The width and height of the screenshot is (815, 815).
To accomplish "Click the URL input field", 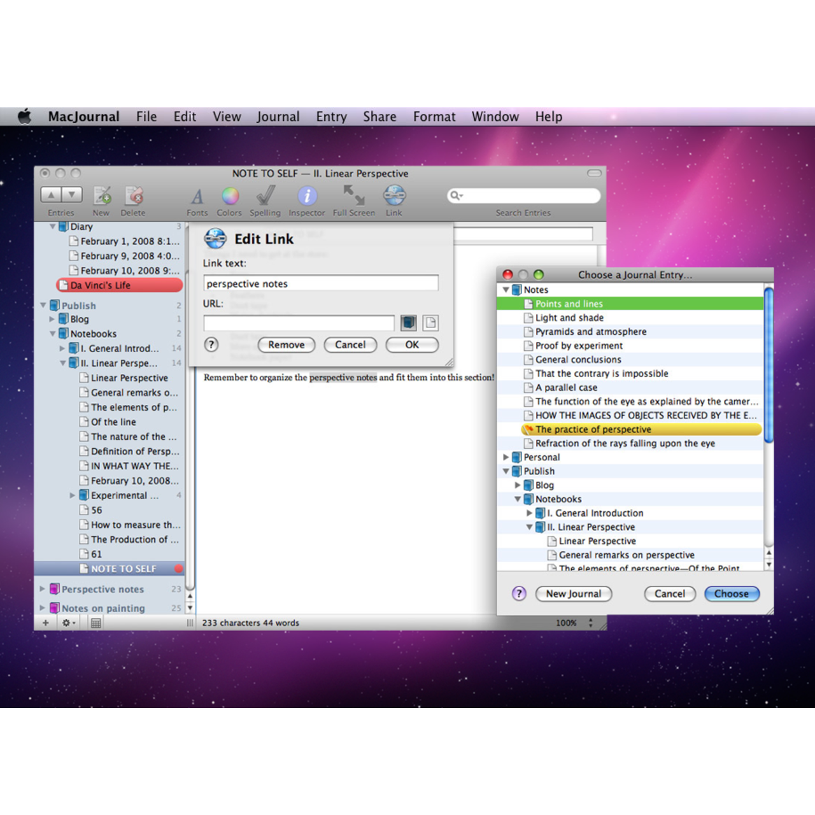I will 299,323.
